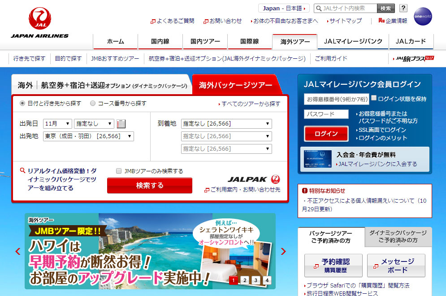Click 目的で探す submenu item
Screen dimensions: 446x296
click(x=68, y=59)
